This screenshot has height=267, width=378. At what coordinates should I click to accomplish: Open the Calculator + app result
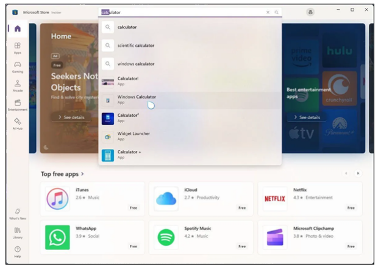click(190, 155)
